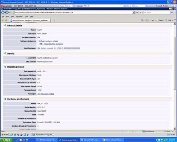This screenshot has width=177, height=142.
Task: Open the File menu
Action: click(x=3, y=16)
